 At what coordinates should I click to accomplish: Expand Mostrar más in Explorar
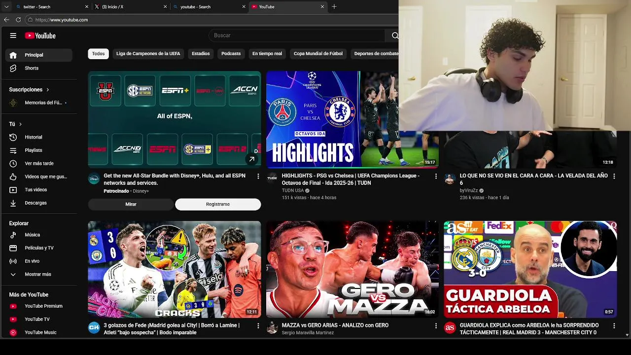38,274
